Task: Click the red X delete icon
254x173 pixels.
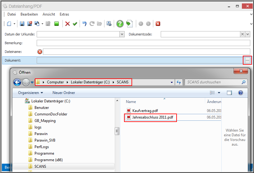Action: 67,24
